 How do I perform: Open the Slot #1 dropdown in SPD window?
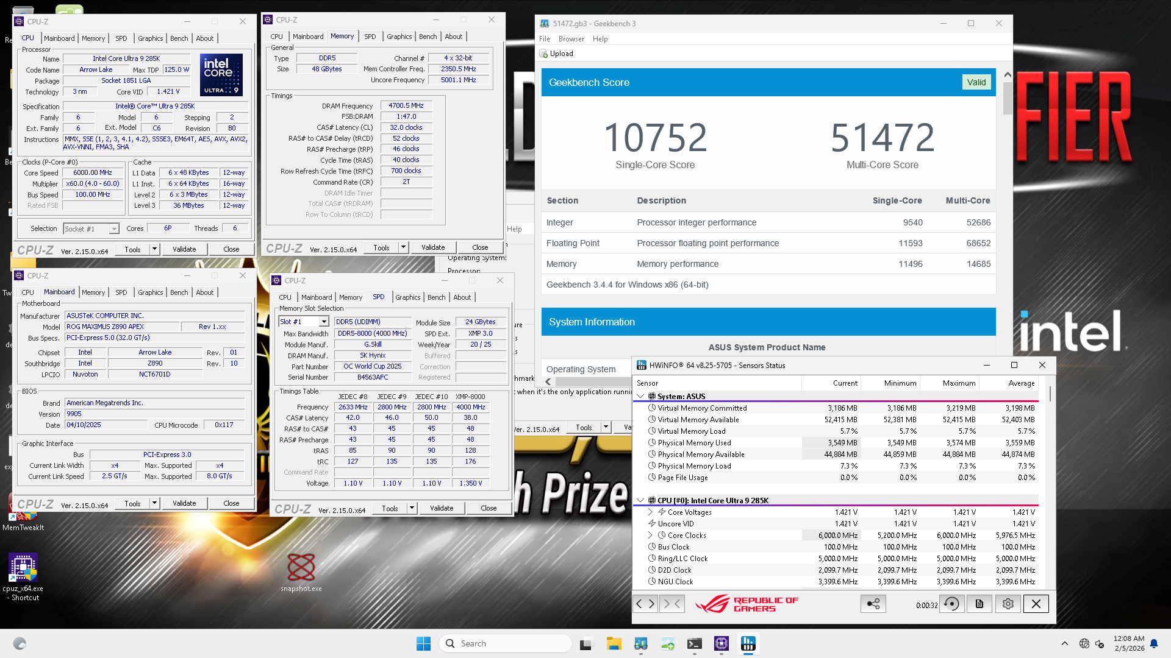324,322
